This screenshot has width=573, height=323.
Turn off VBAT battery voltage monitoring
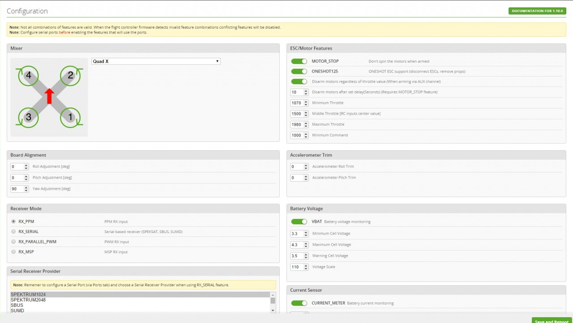pyautogui.click(x=299, y=221)
